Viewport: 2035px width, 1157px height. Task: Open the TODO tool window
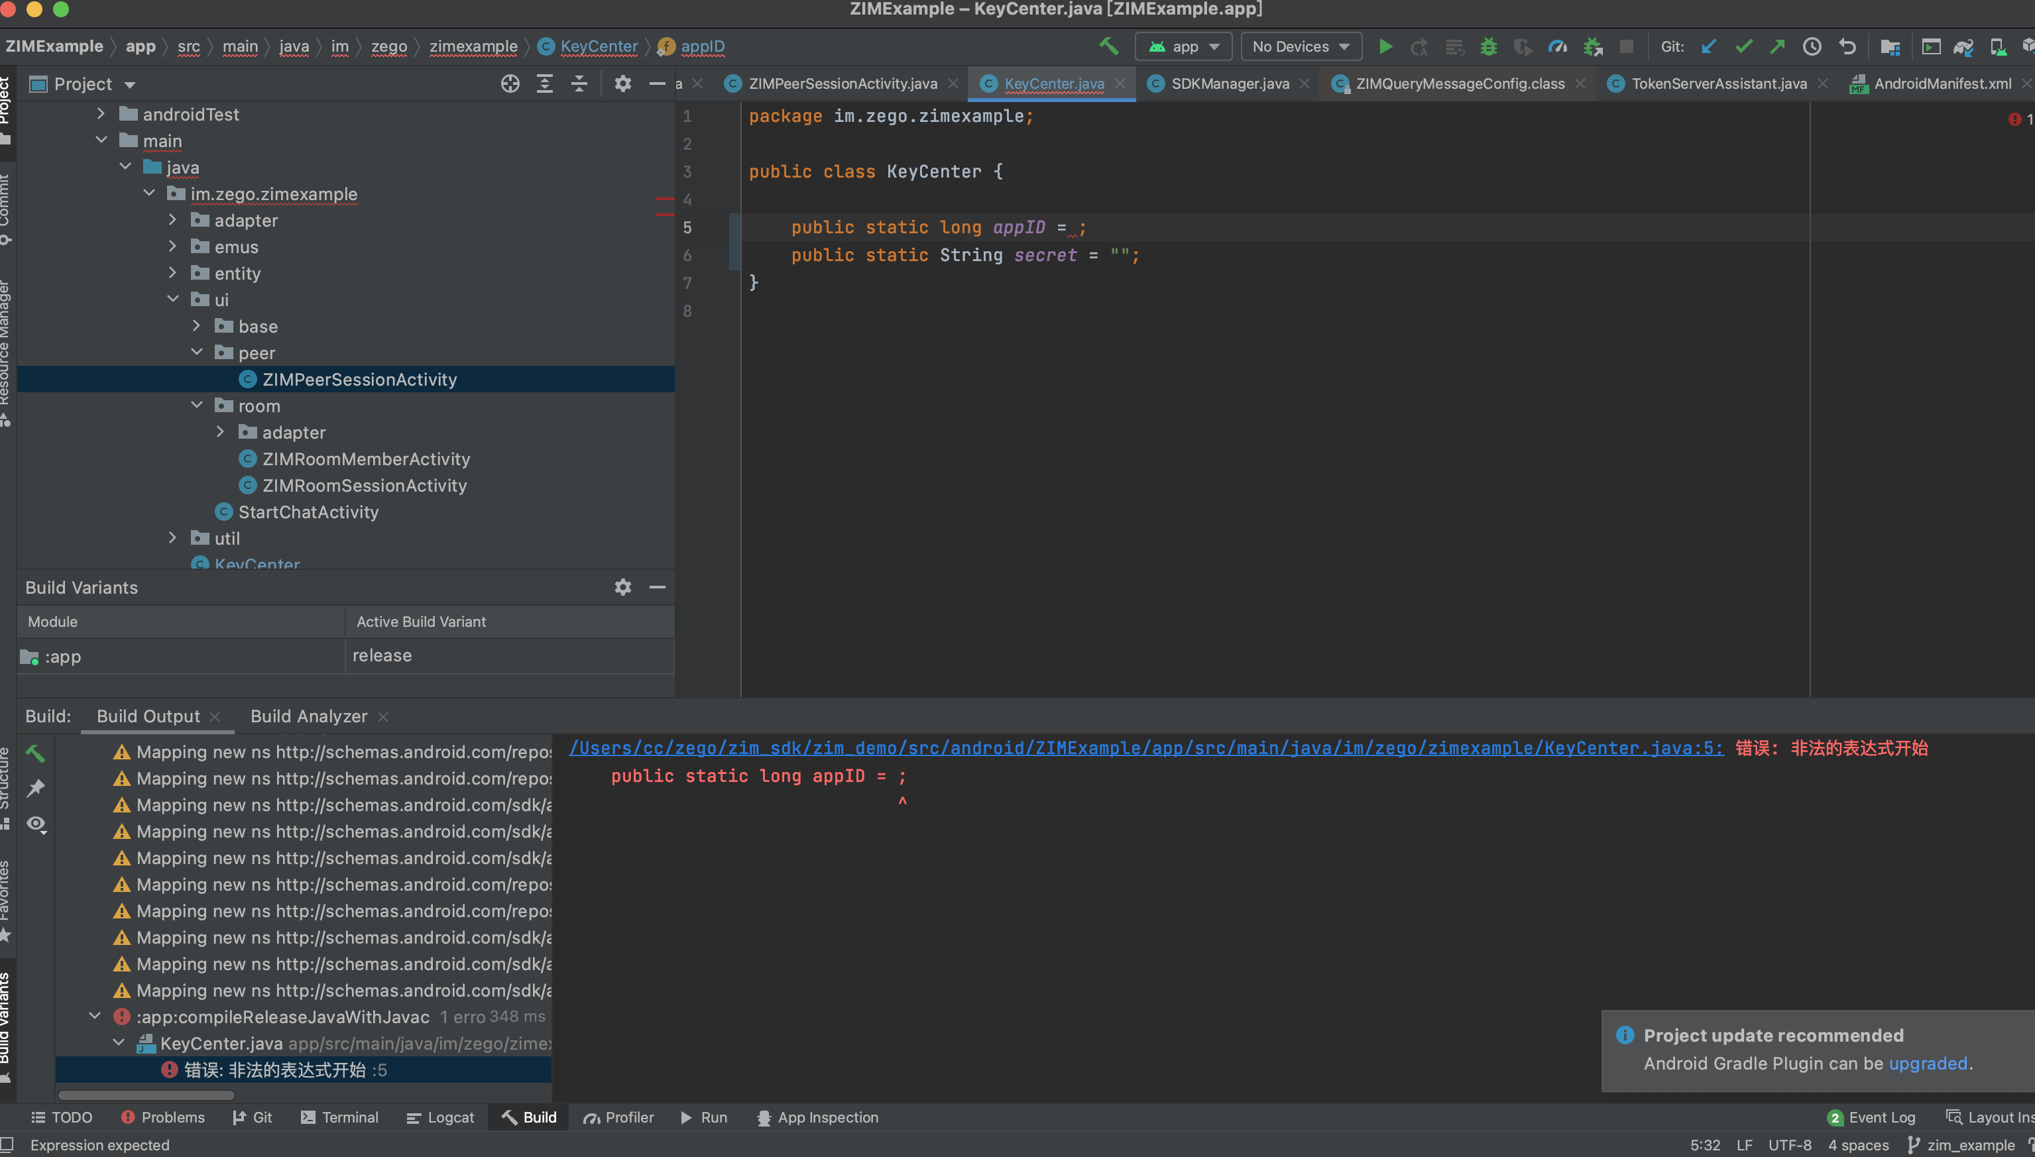(62, 1117)
